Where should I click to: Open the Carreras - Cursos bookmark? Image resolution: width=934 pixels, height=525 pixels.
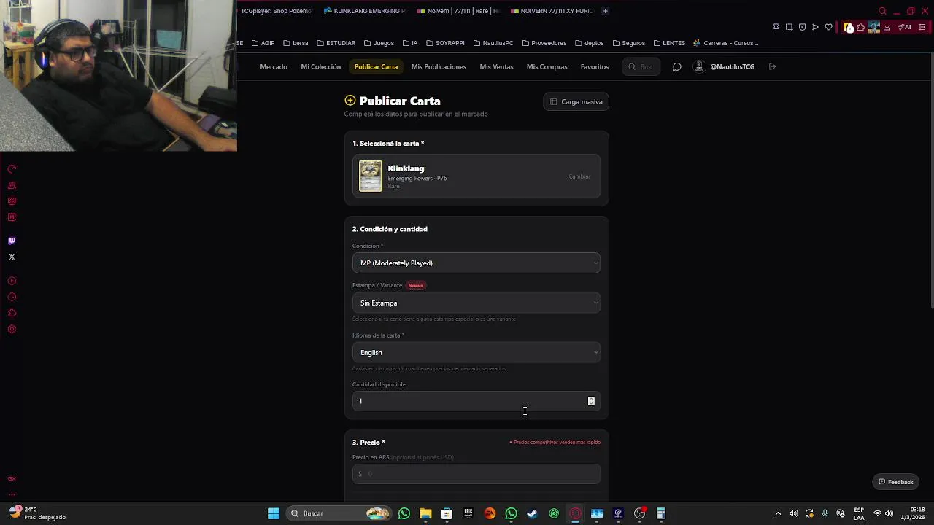pos(726,43)
